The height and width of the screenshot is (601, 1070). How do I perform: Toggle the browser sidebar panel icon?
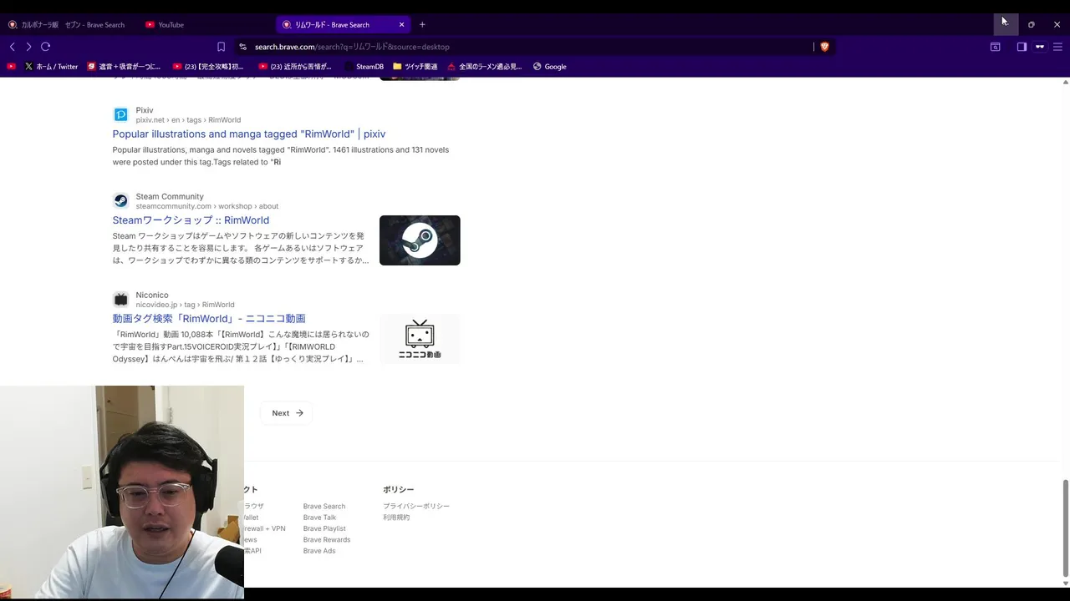pyautogui.click(x=1022, y=47)
